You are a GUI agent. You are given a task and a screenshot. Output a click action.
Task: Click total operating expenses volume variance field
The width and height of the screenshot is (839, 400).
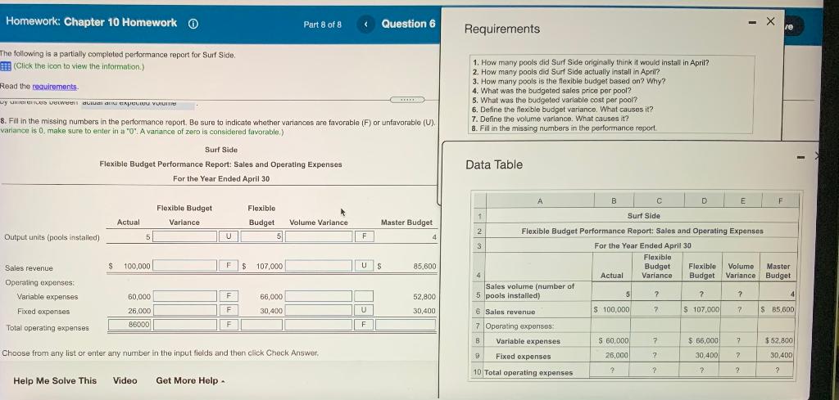319,324
